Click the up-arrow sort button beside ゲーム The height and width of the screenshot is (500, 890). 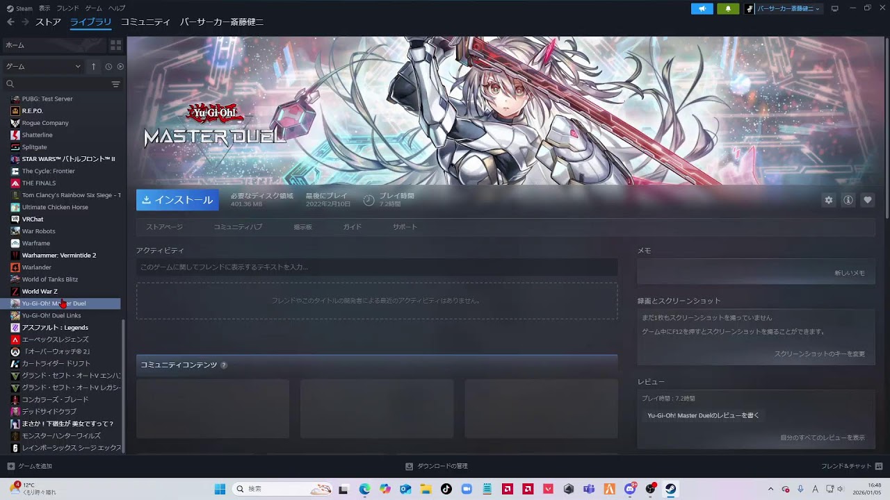pyautogui.click(x=94, y=67)
